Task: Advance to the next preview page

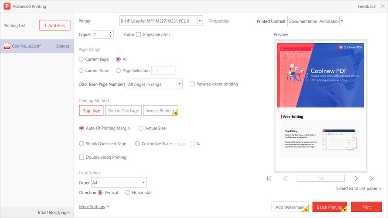Action: [356, 178]
